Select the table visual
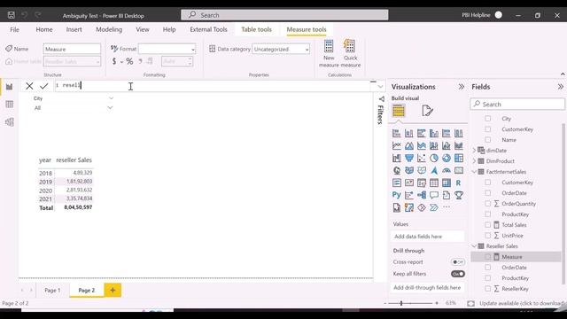 [x=434, y=183]
